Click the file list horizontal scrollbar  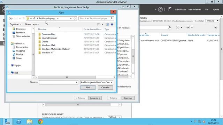click(x=67, y=77)
